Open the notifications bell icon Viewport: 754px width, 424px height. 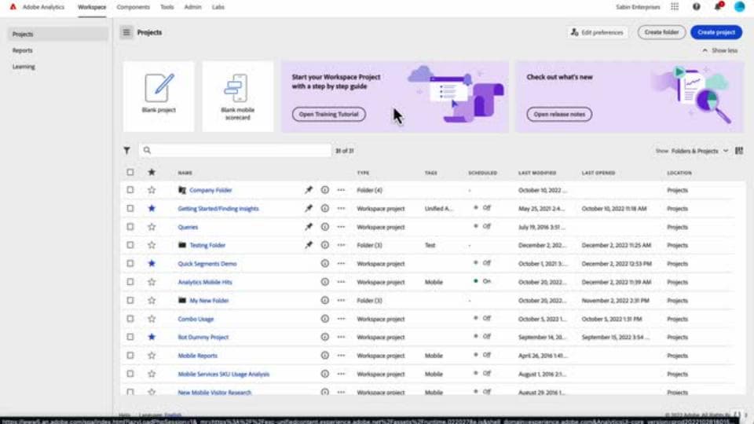pos(718,7)
